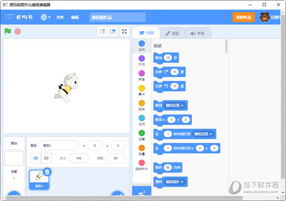Click the project title field 源码熊作品
This screenshot has width=286, height=201.
pos(117,17)
